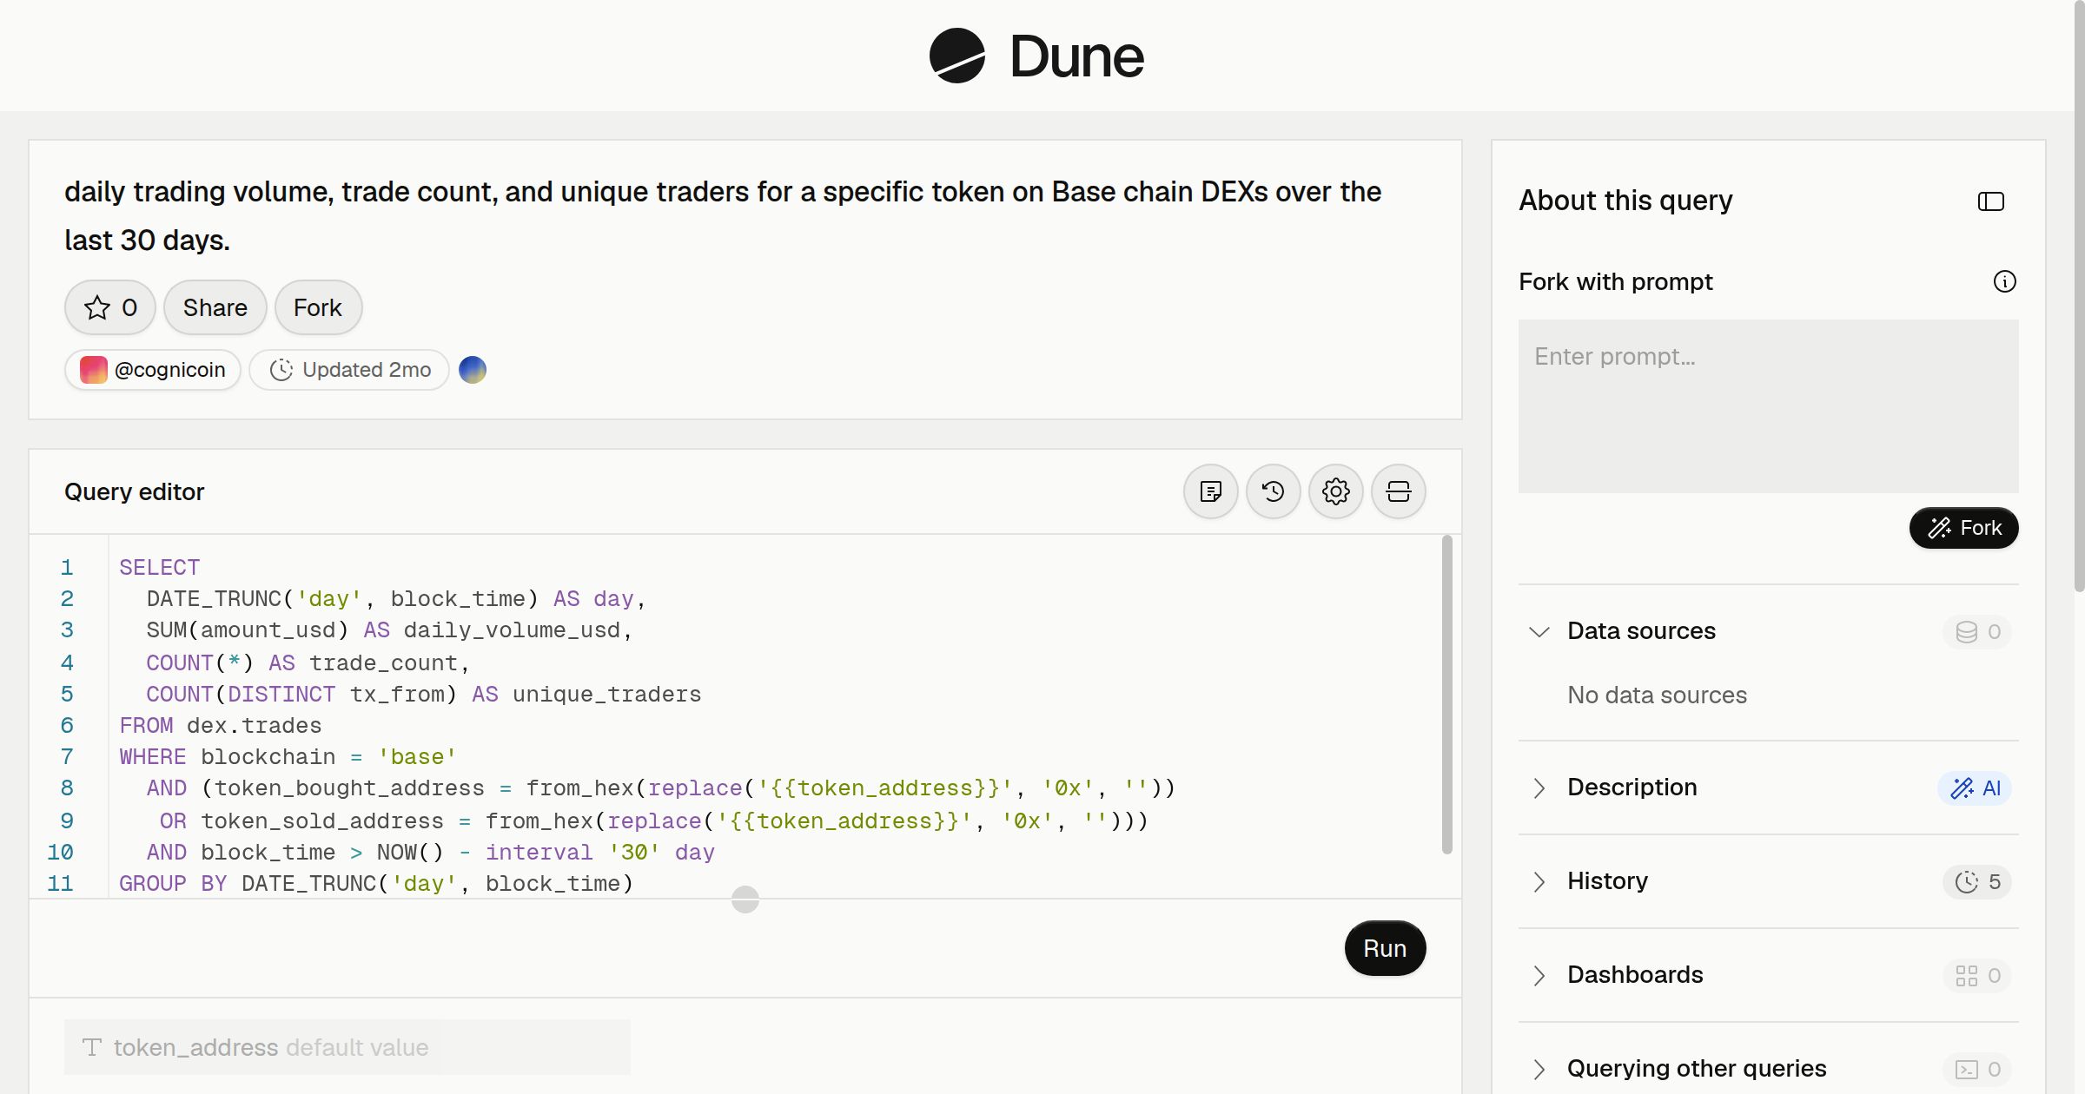The image size is (2085, 1094).
Task: Click the Dune logo icon
Action: click(956, 56)
